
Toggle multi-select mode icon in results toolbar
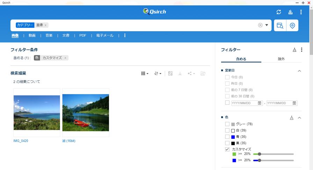170,73
